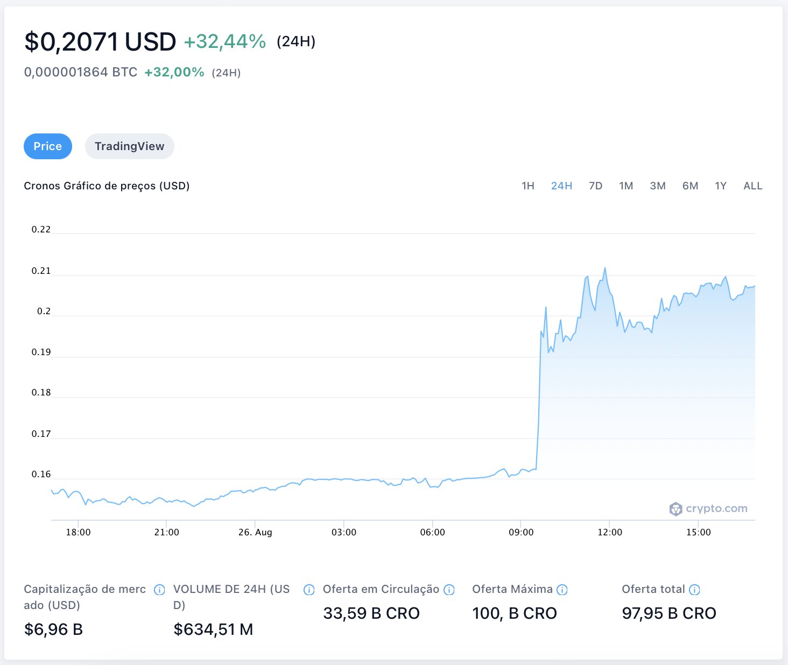Viewport: 788px width, 665px height.
Task: Select the Price tab
Action: click(48, 146)
